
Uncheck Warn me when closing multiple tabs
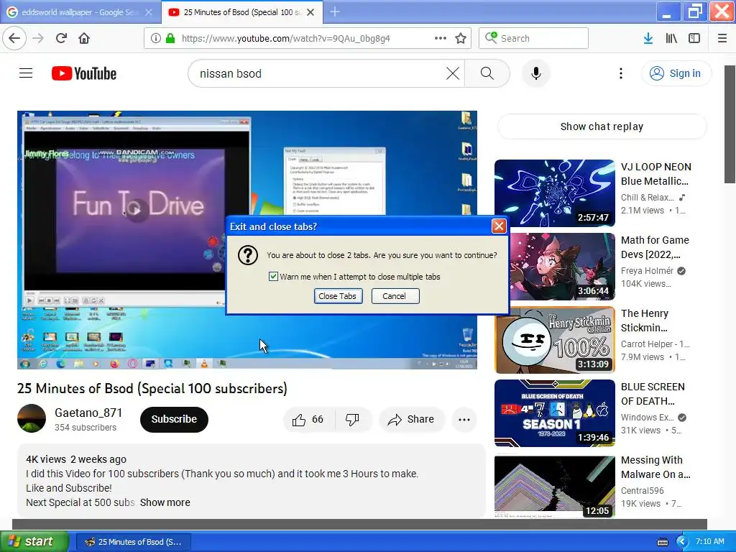point(273,277)
